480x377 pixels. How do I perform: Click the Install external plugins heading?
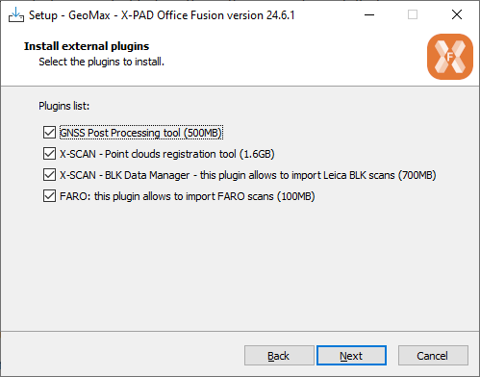pyautogui.click(x=87, y=46)
